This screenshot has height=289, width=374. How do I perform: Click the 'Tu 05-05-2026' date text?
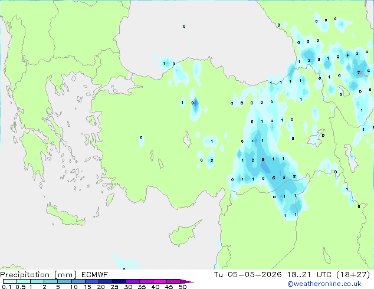point(248,275)
